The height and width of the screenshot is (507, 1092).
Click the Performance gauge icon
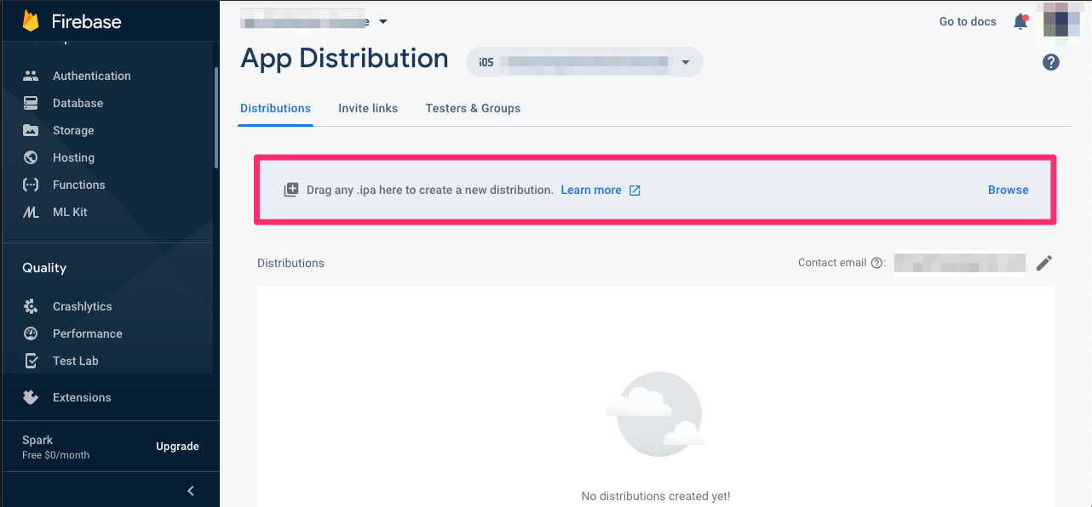(31, 333)
